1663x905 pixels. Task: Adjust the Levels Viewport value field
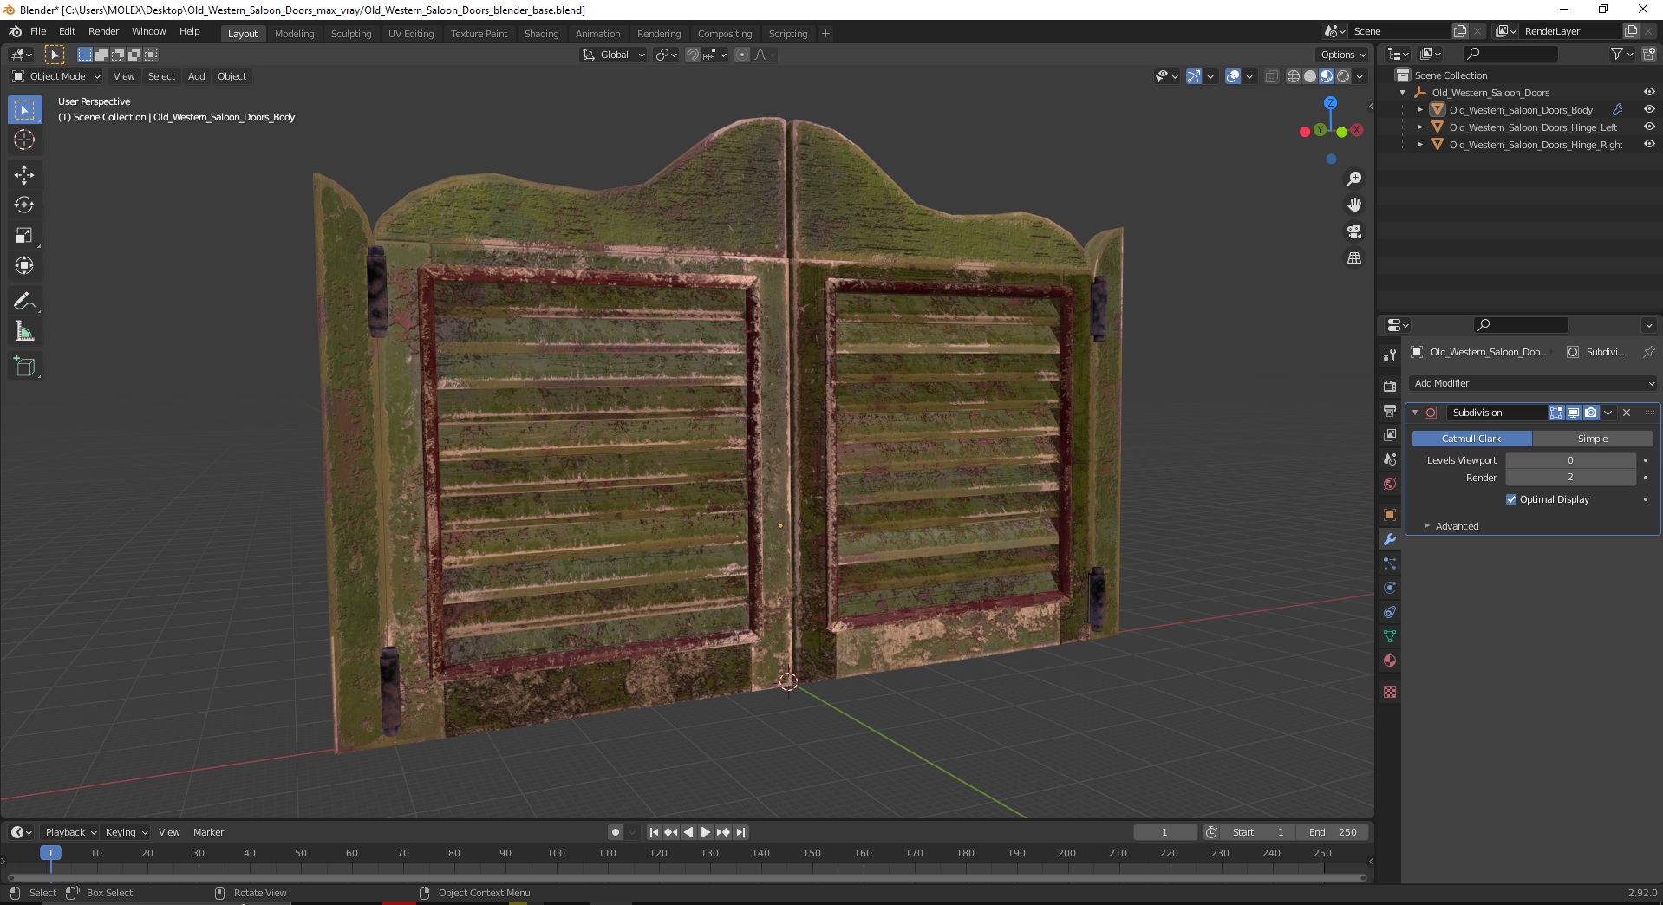pos(1570,460)
